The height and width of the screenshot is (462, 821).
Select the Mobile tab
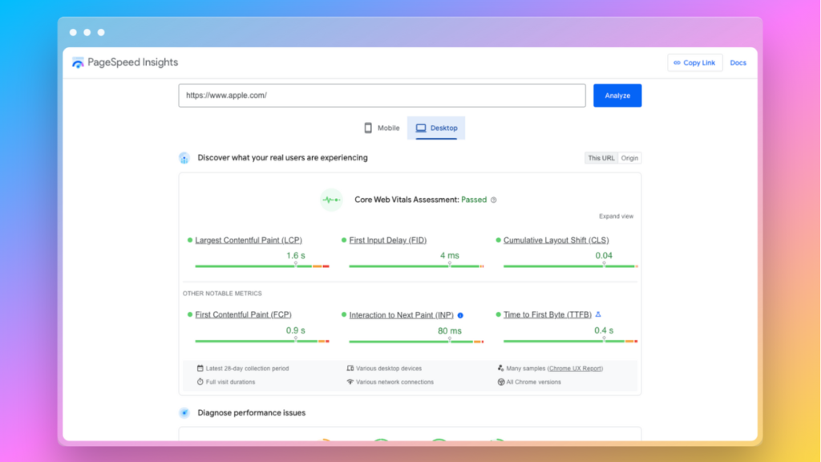[382, 128]
